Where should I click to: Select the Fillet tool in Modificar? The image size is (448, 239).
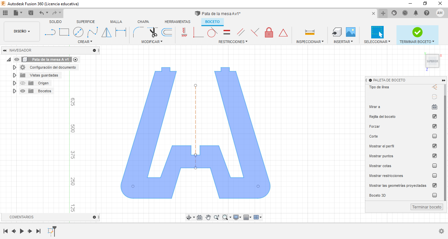click(x=138, y=32)
